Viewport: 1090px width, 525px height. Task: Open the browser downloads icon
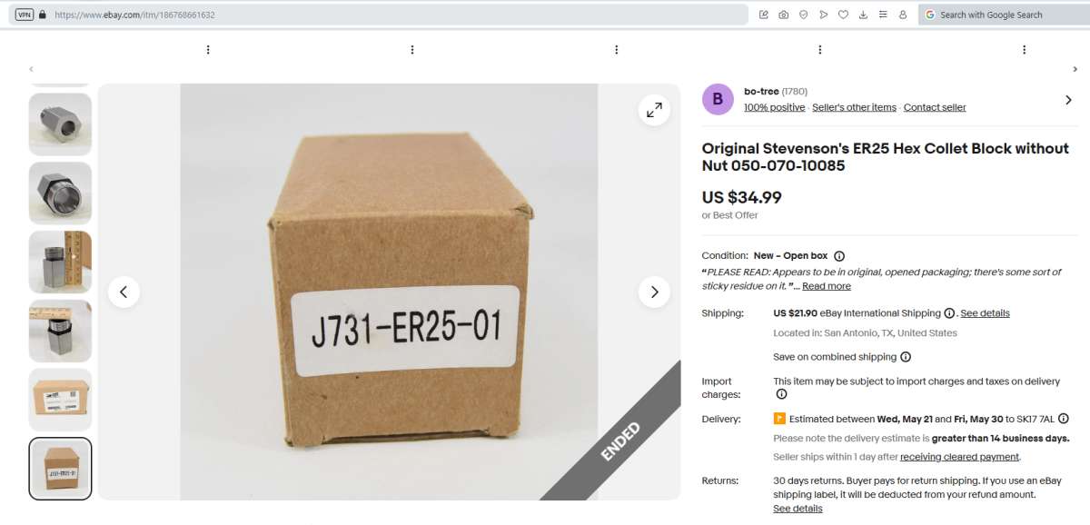863,15
